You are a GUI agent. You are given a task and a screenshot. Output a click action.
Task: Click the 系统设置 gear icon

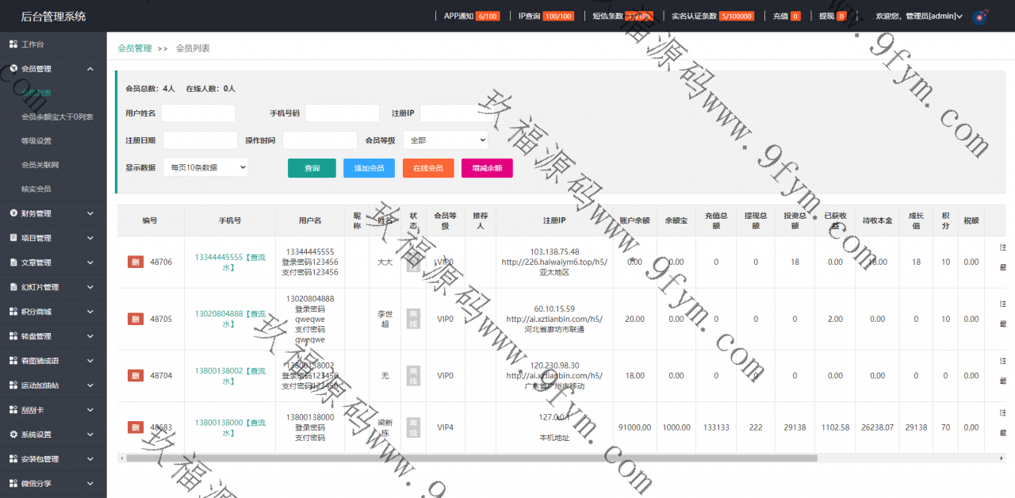coord(13,435)
